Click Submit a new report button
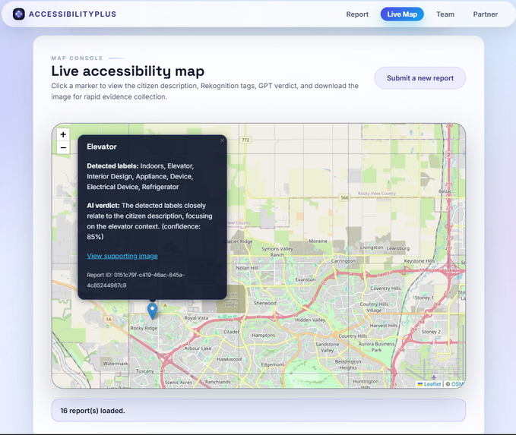Image resolution: width=516 pixels, height=435 pixels. pyautogui.click(x=420, y=78)
